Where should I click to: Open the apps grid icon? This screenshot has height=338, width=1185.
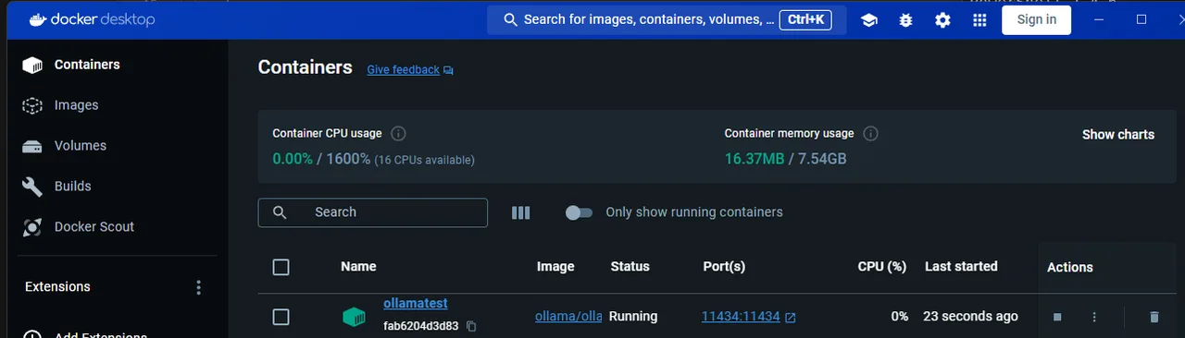click(x=979, y=19)
